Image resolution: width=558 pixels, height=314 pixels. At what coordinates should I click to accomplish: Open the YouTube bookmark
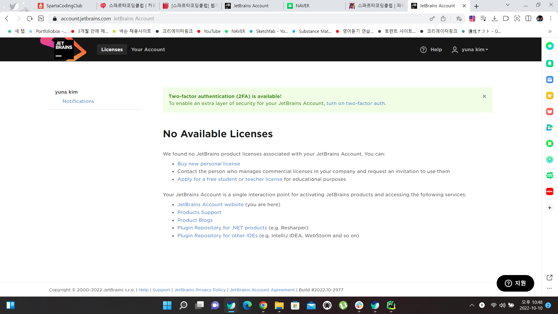(x=209, y=31)
